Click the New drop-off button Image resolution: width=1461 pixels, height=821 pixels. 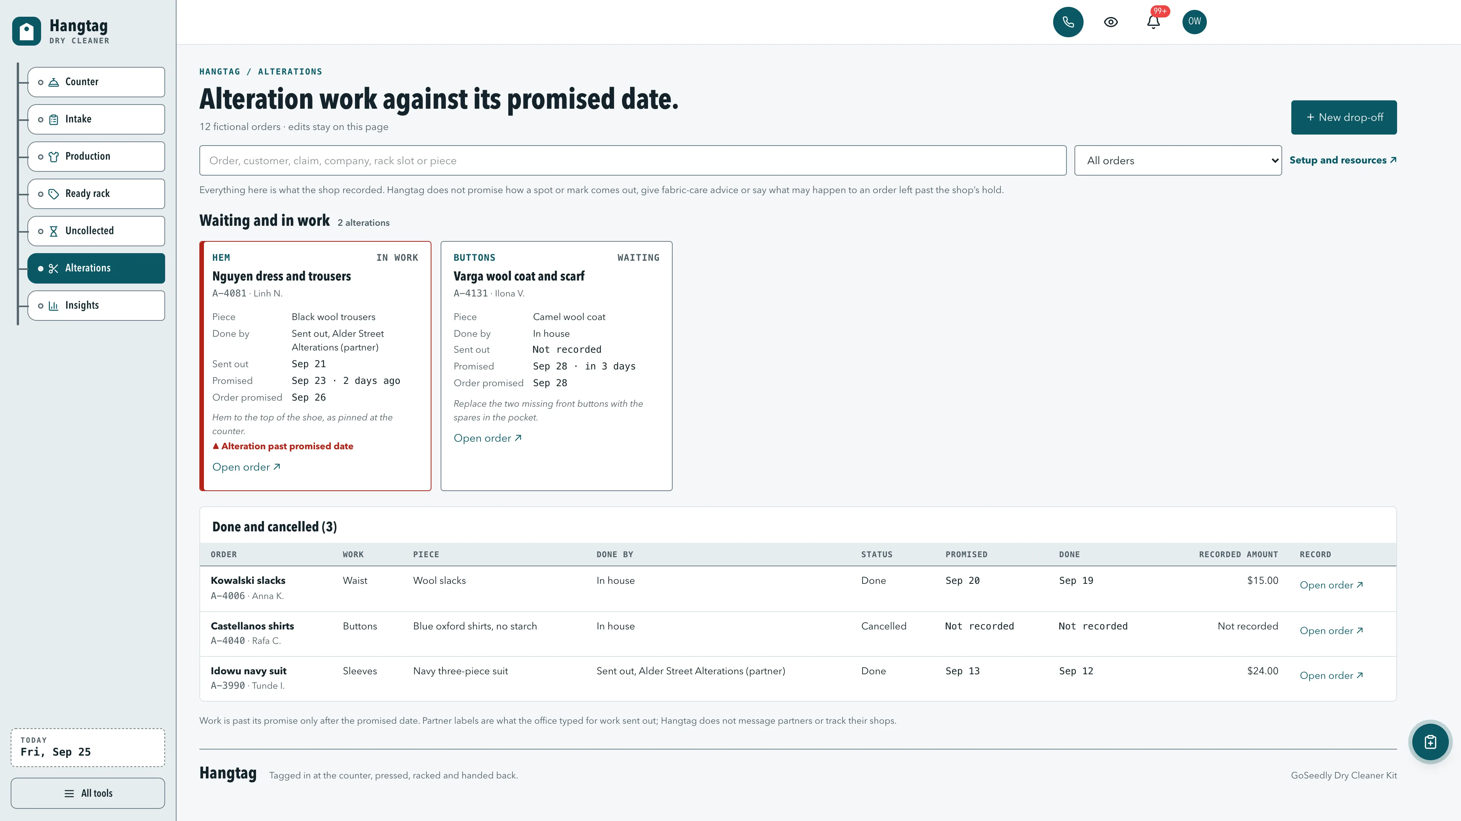[1343, 117]
